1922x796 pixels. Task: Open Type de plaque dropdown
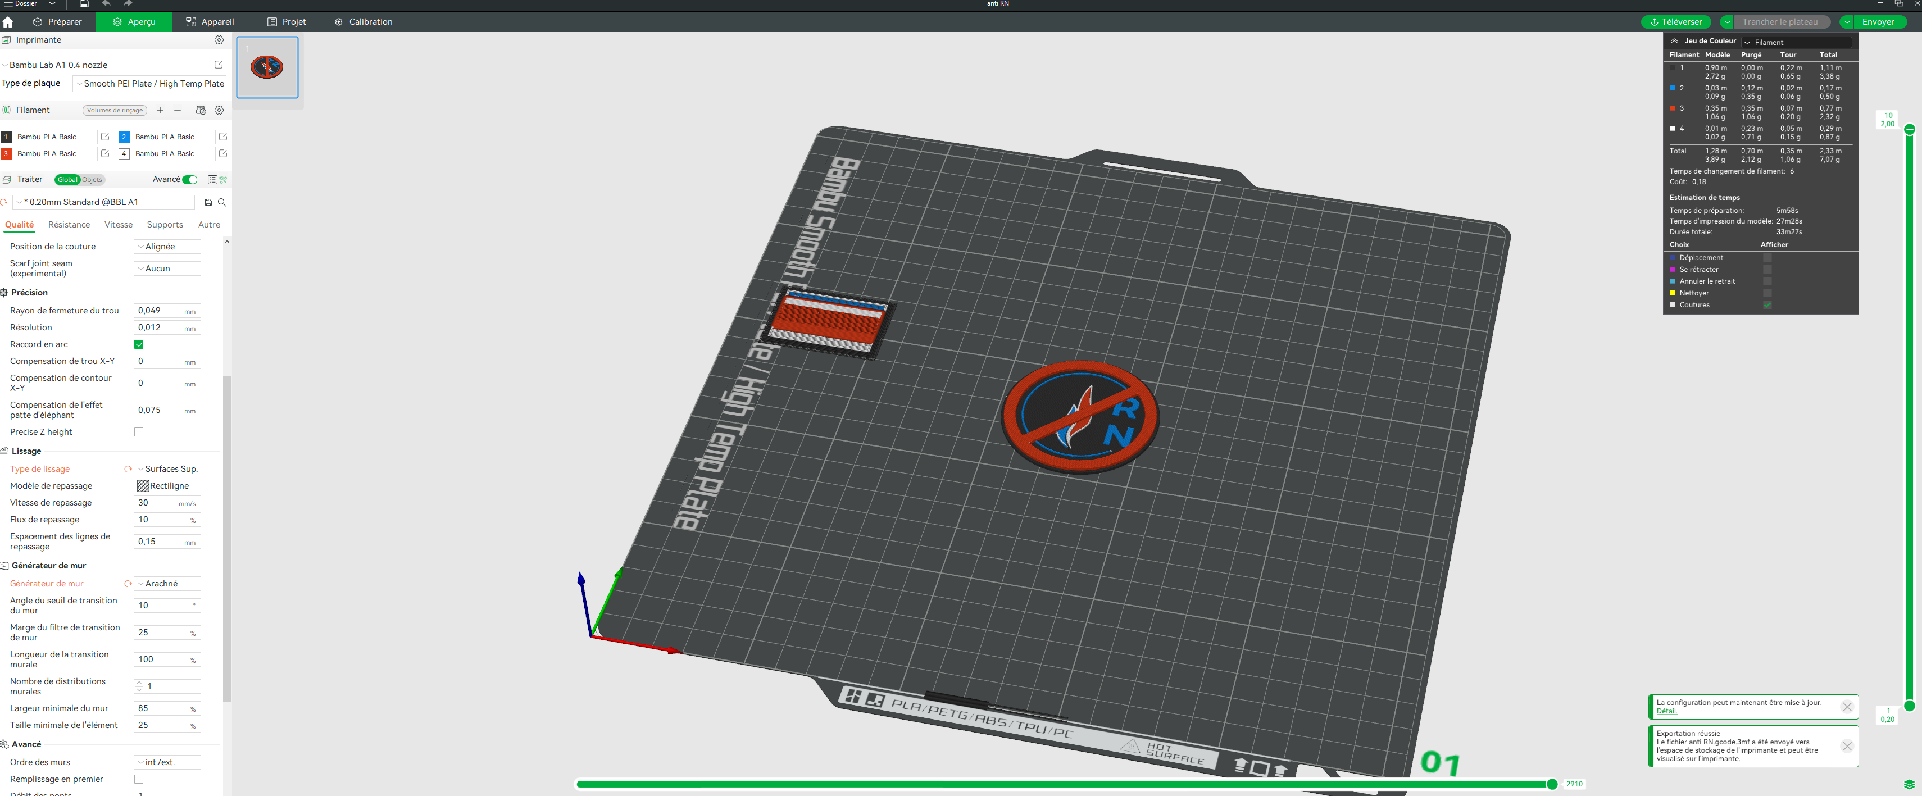pyautogui.click(x=149, y=84)
